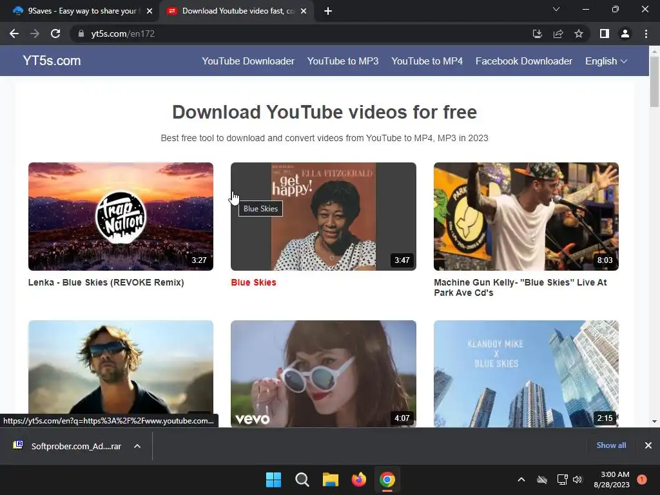660x495 pixels.
Task: Open taskbar Search
Action: click(x=302, y=480)
